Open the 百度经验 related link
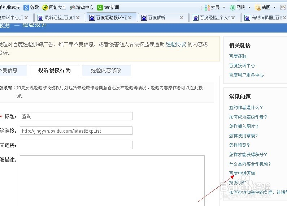Image resolution: width=287 pixels, height=206 pixels. coord(238,56)
